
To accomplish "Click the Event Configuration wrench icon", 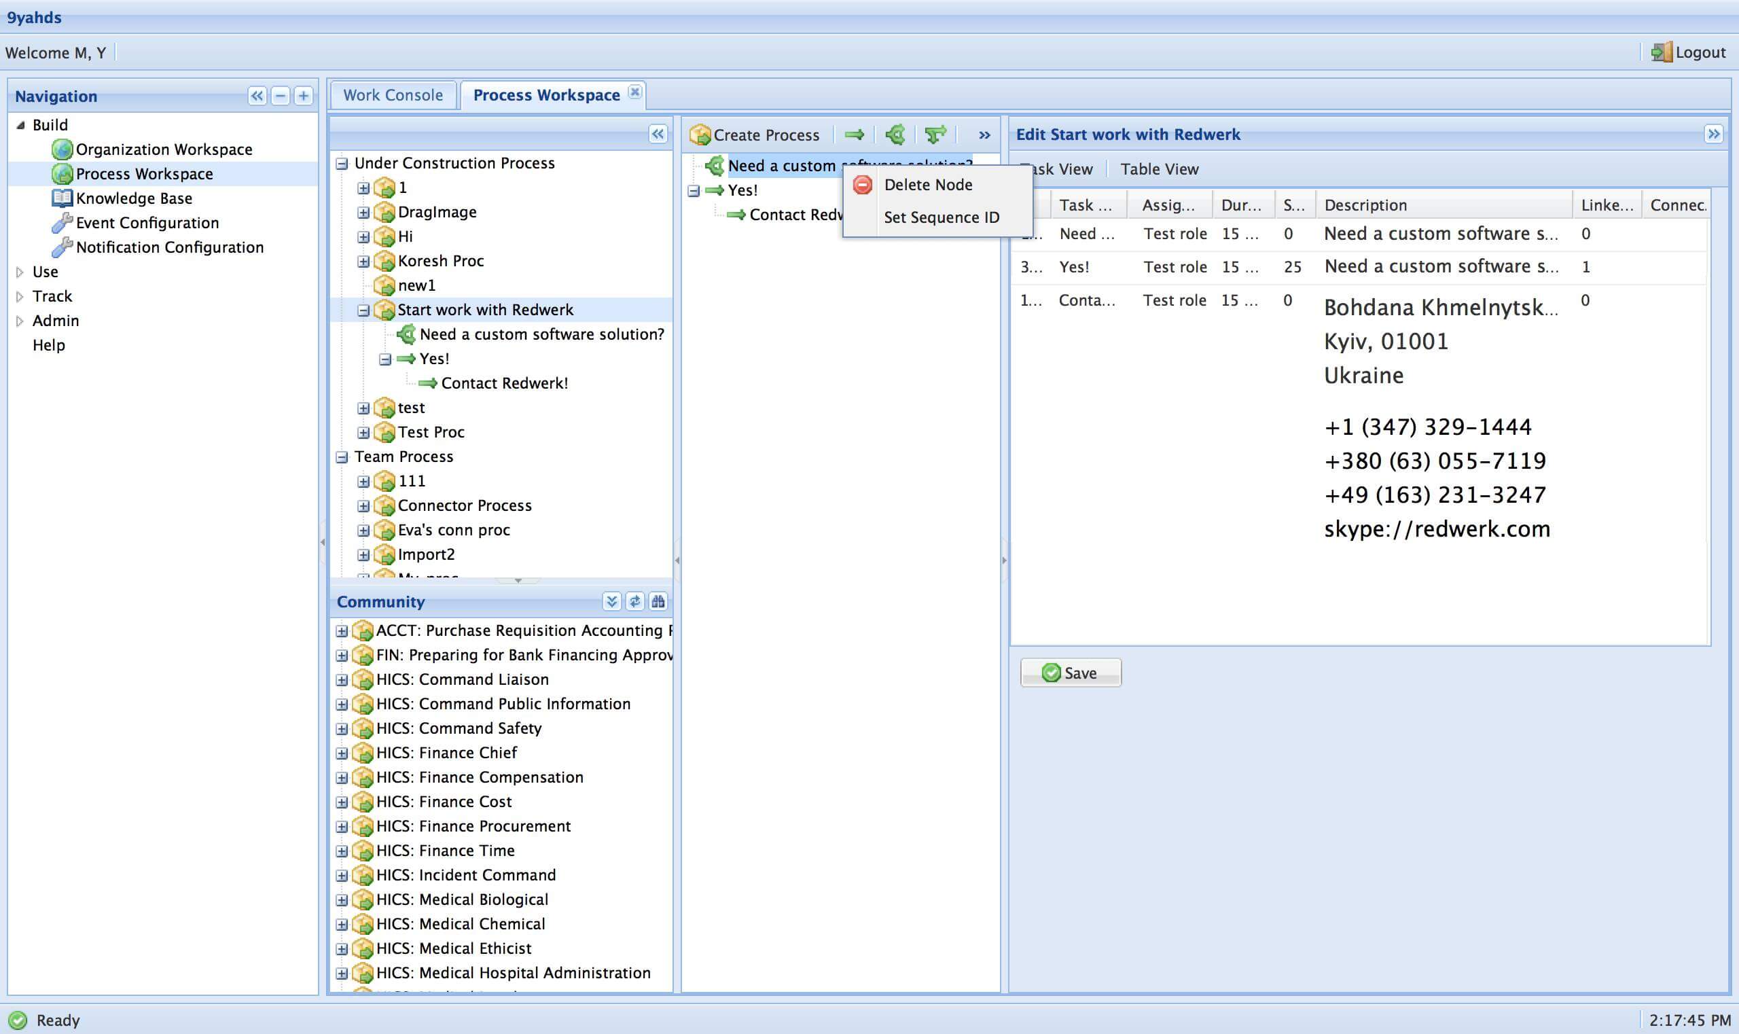I will [62, 222].
